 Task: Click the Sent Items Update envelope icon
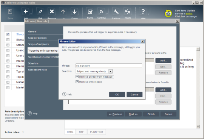[168, 13]
